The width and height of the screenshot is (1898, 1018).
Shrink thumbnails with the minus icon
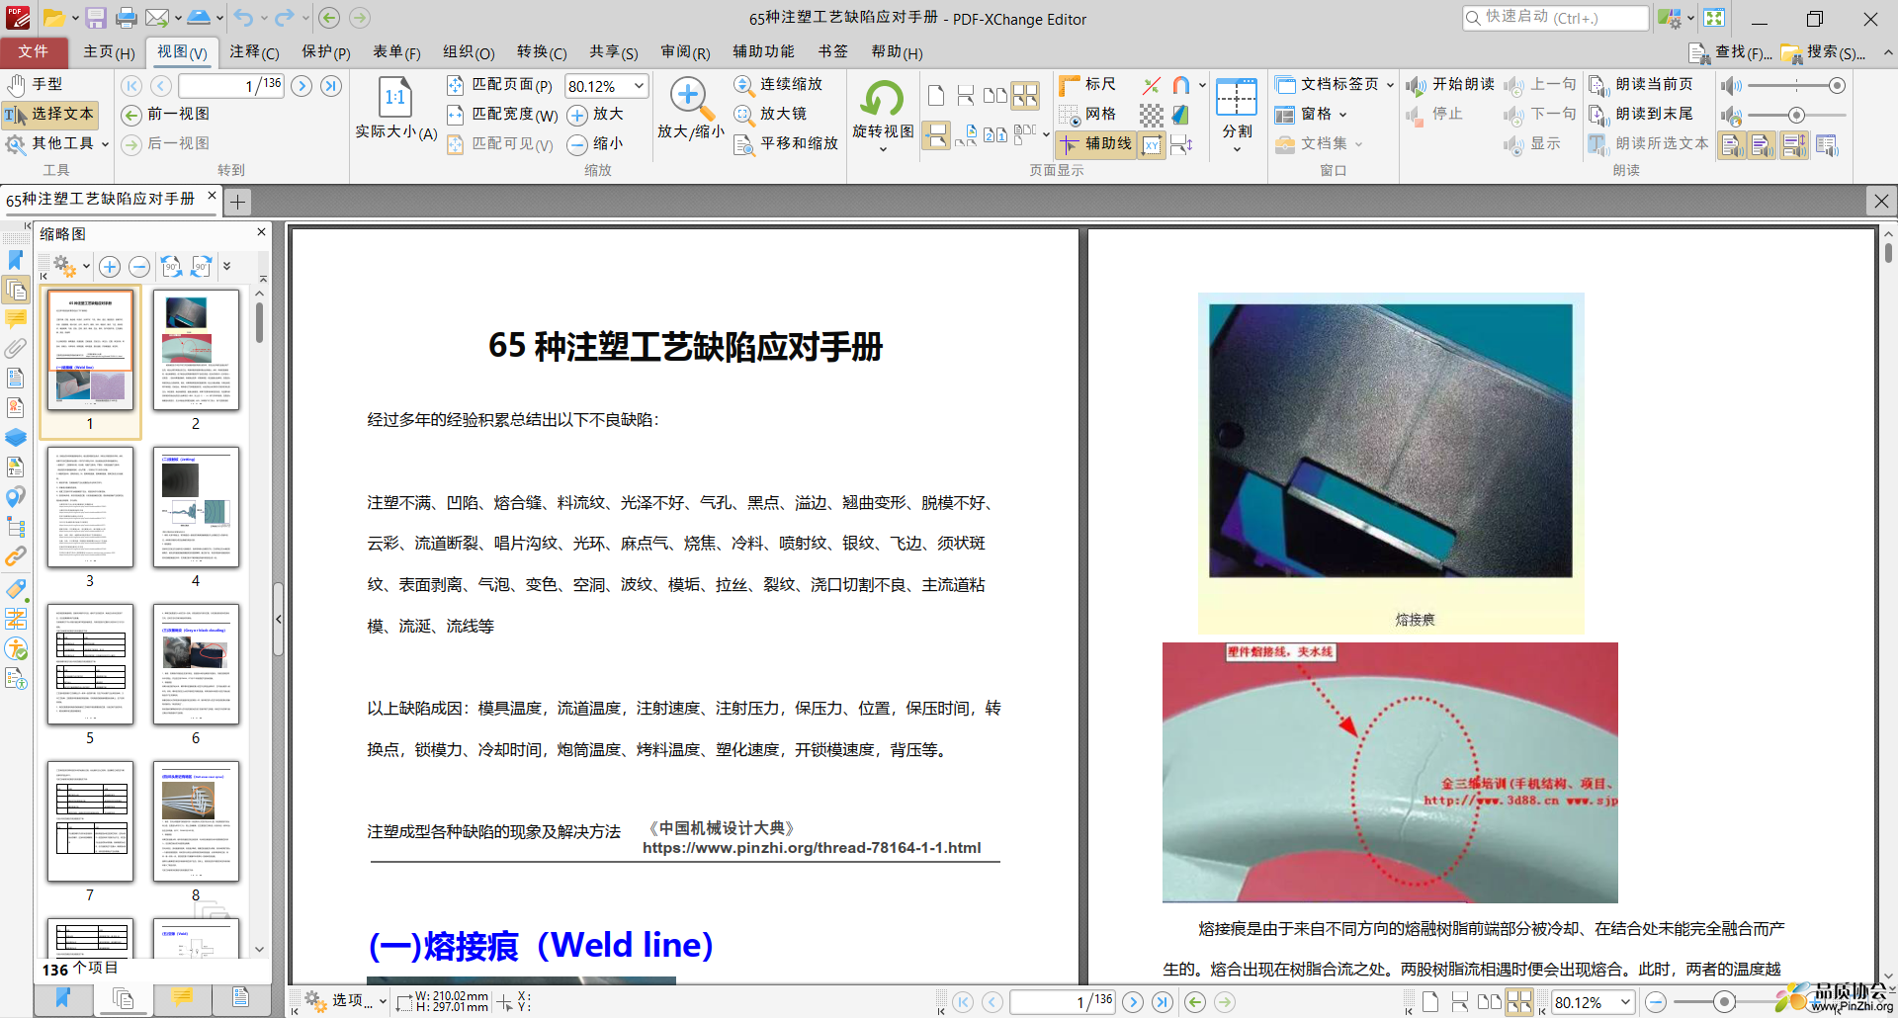(x=139, y=267)
